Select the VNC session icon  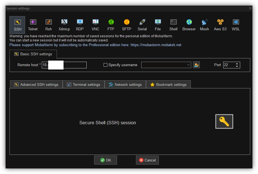click(x=96, y=25)
